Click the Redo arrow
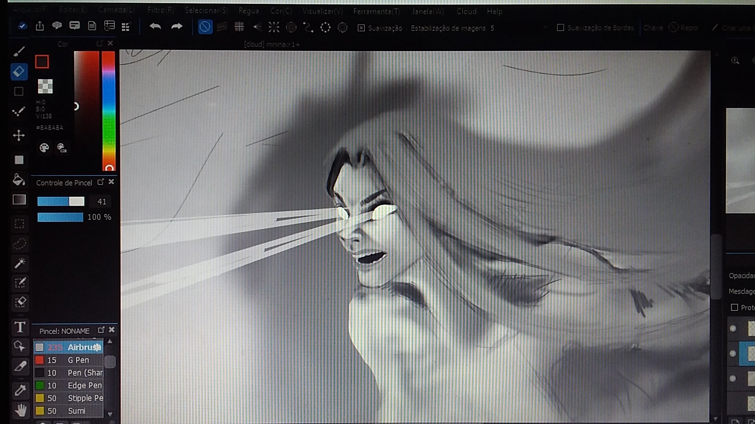The image size is (755, 424). tap(176, 26)
